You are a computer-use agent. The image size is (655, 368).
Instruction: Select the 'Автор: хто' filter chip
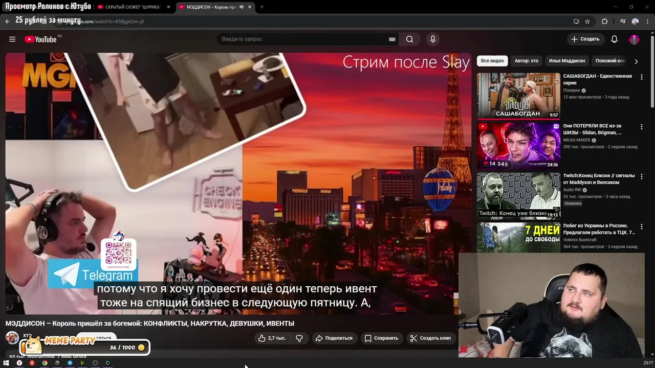tap(526, 61)
